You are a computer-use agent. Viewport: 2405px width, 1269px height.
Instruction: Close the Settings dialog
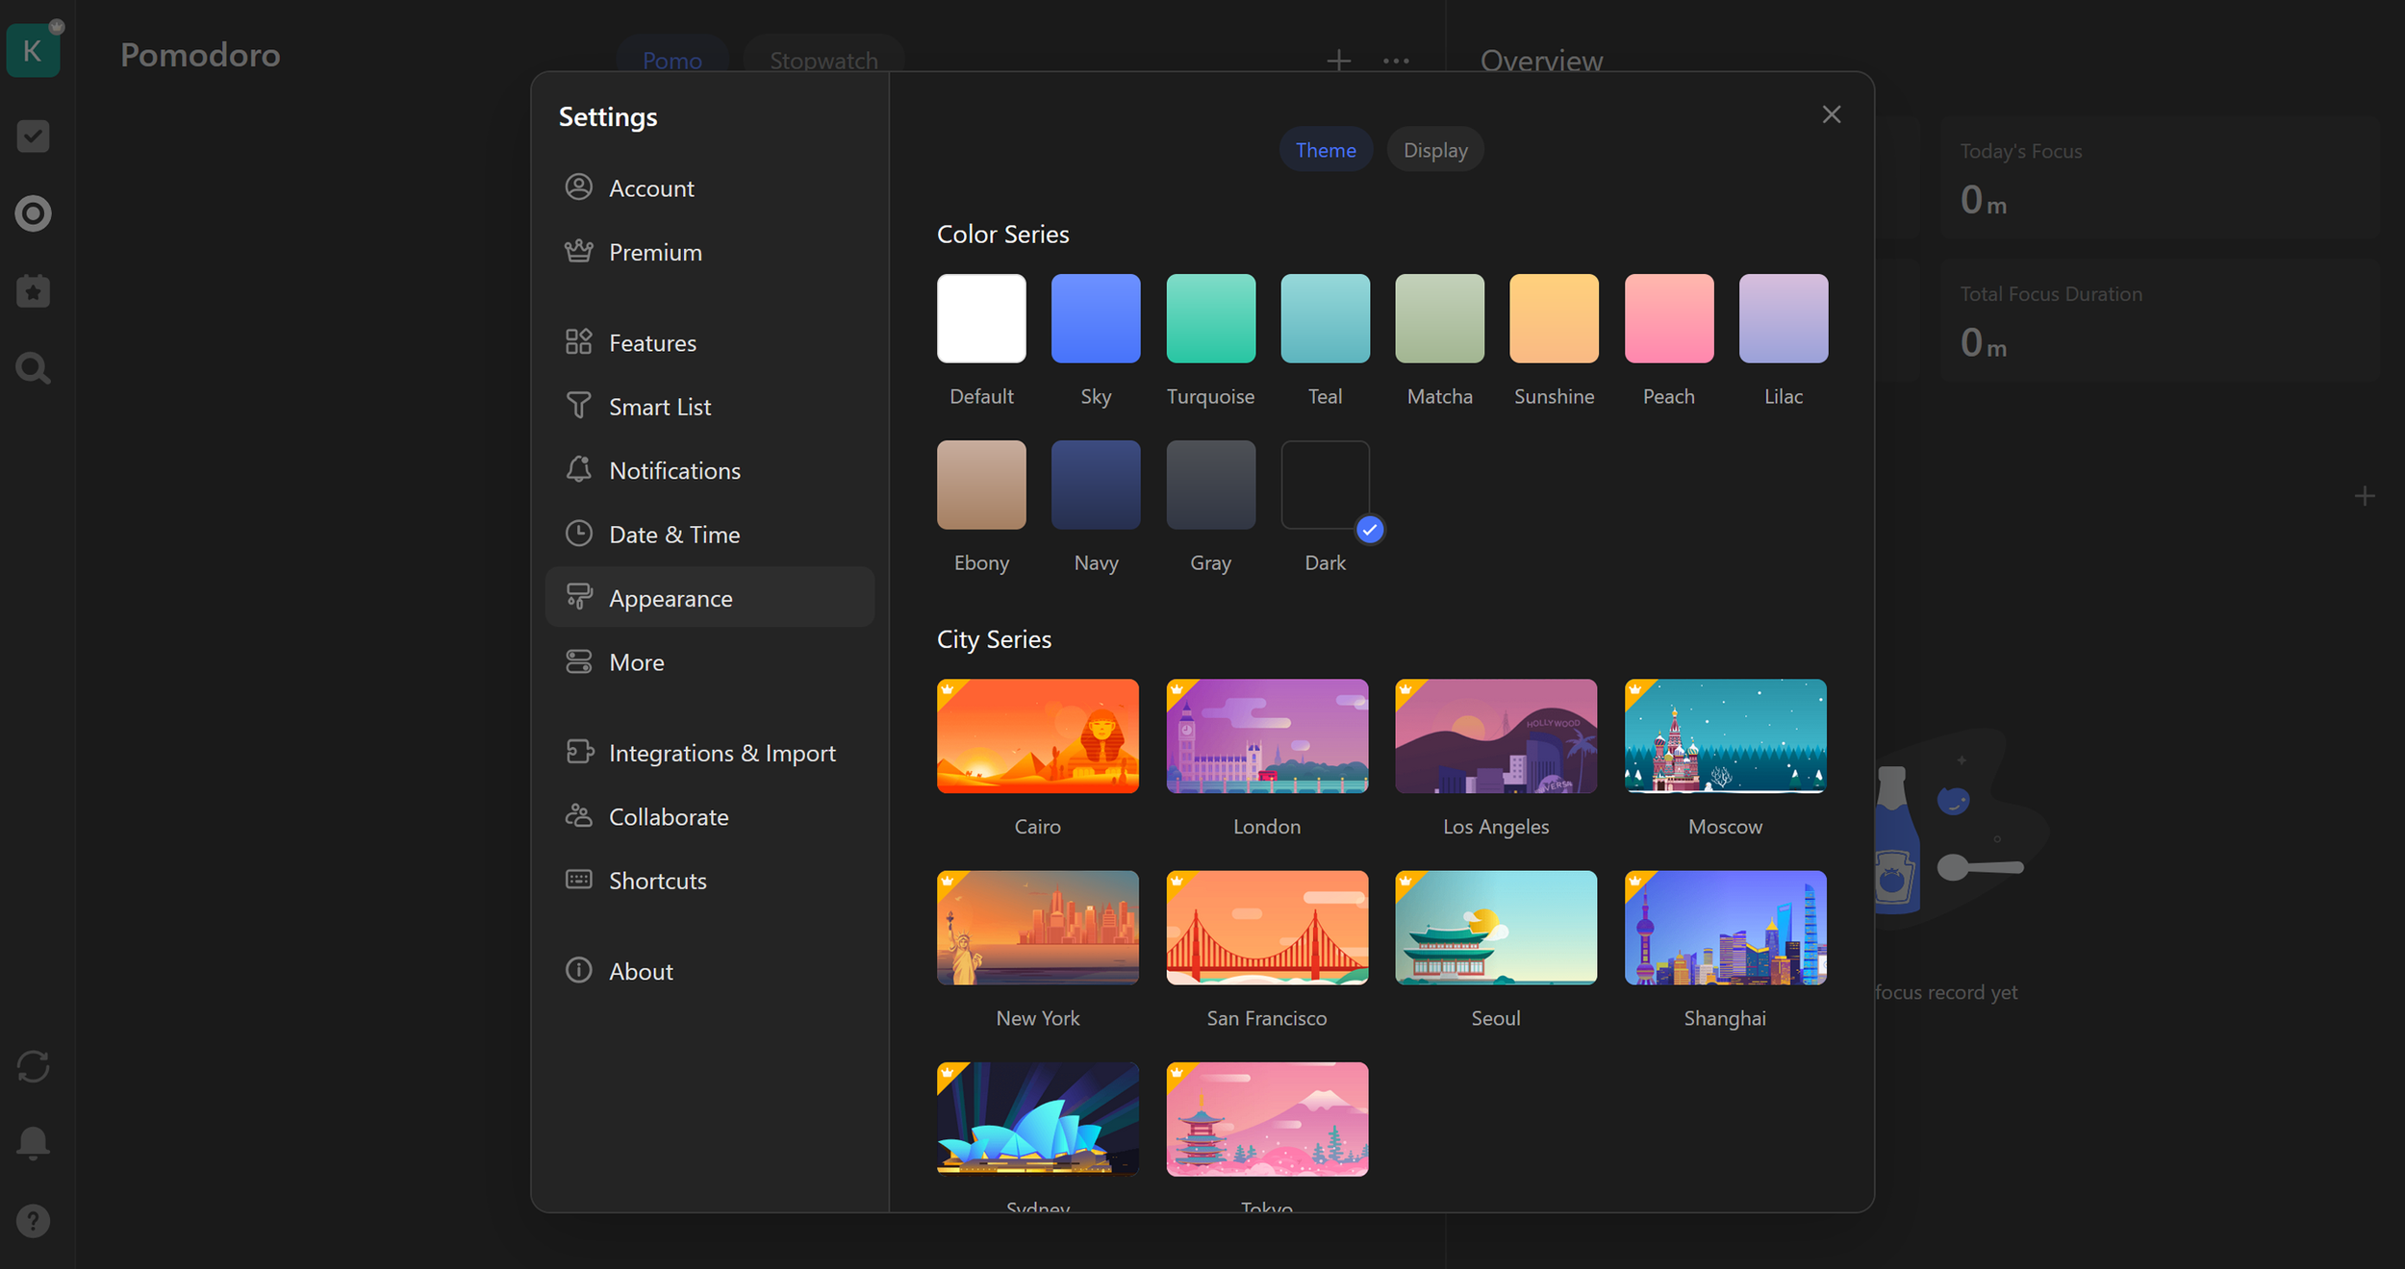click(1831, 114)
